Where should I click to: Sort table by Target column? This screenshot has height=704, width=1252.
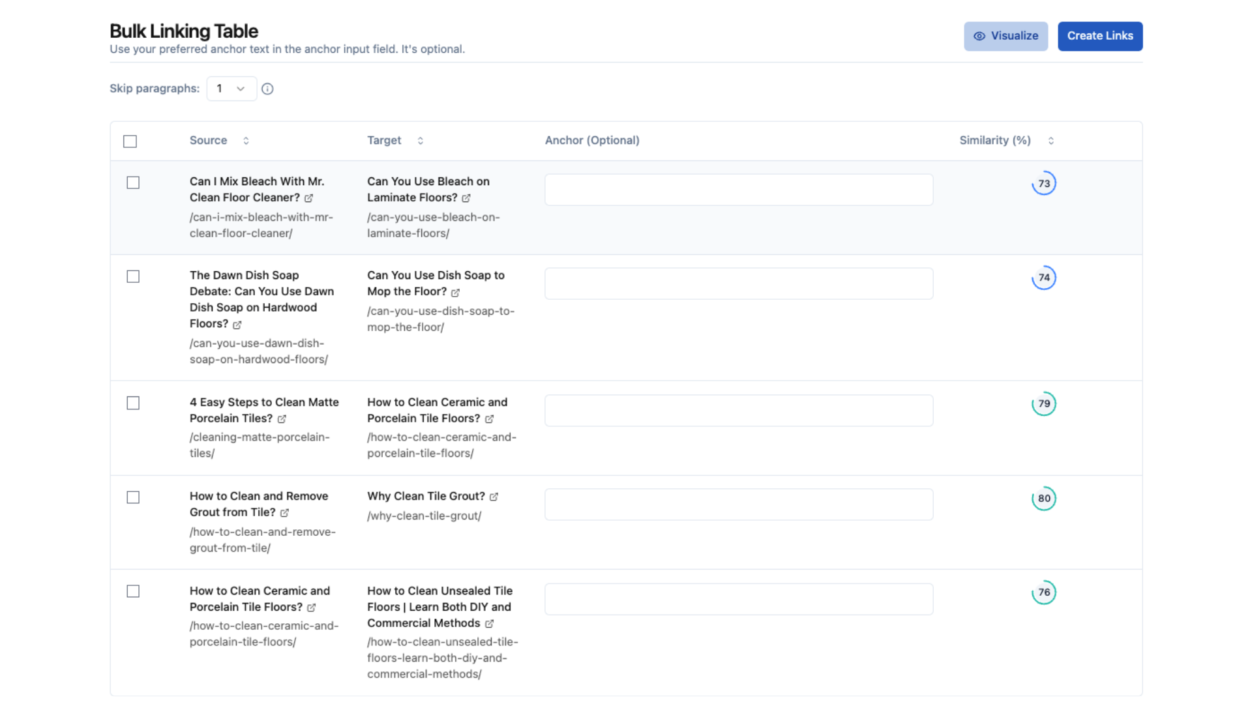421,141
